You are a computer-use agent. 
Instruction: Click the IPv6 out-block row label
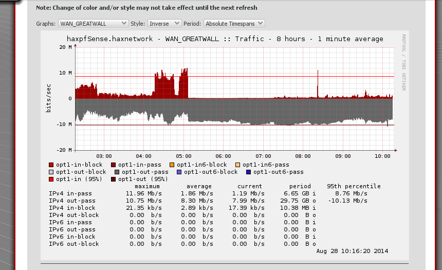pos(74,244)
